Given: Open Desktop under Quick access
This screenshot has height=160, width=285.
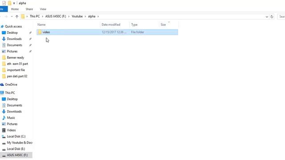Looking at the screenshot, I should click(x=12, y=32).
